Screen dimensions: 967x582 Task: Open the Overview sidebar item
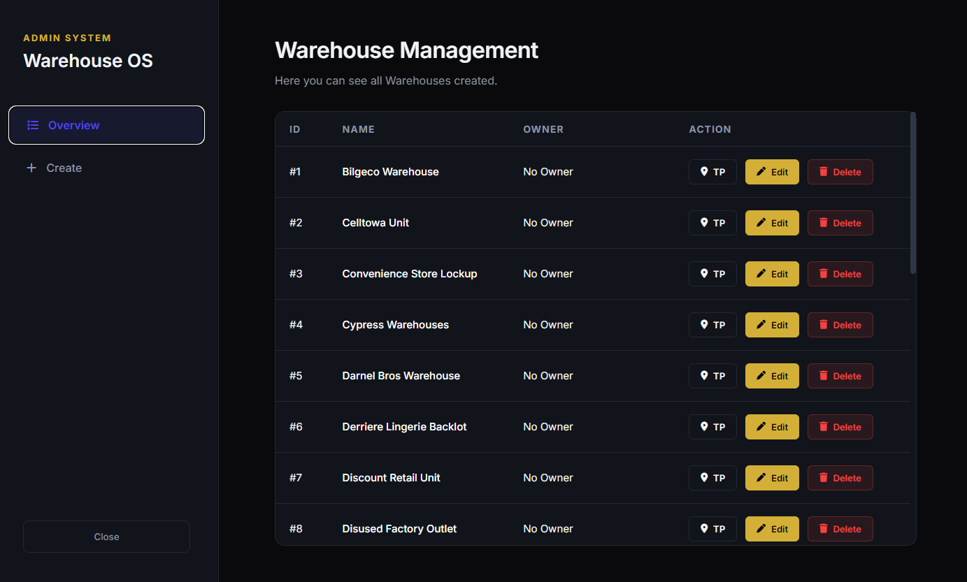tap(106, 125)
